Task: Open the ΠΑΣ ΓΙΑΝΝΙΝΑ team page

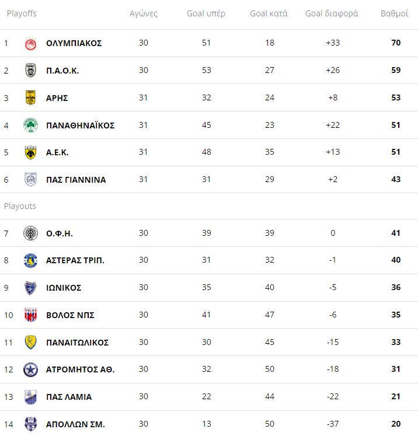Action: tap(76, 180)
